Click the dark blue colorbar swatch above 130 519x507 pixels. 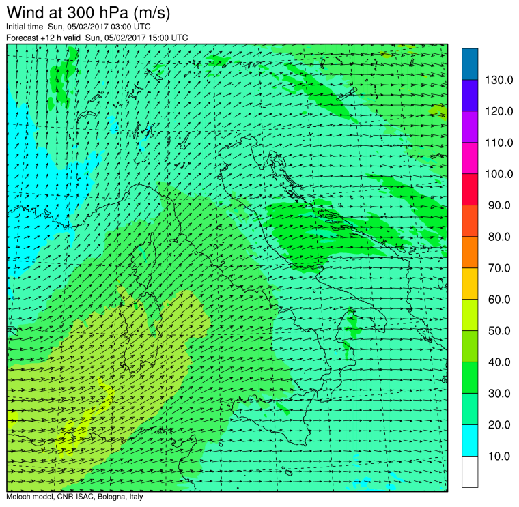point(470,64)
